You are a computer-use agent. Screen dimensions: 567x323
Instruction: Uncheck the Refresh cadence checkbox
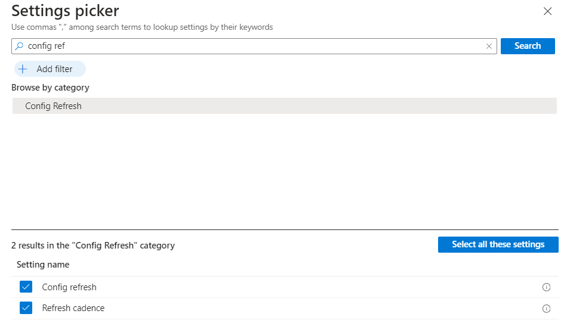click(26, 308)
